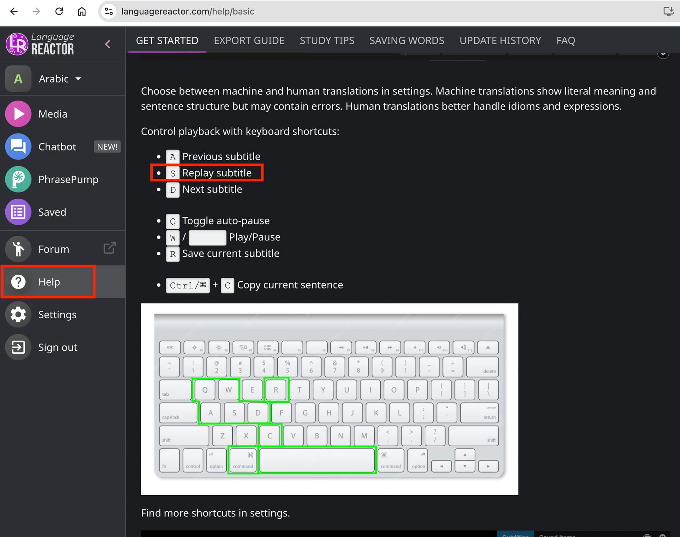680x537 pixels.
Task: Open the Chatbot speech bubble icon
Action: (18, 147)
